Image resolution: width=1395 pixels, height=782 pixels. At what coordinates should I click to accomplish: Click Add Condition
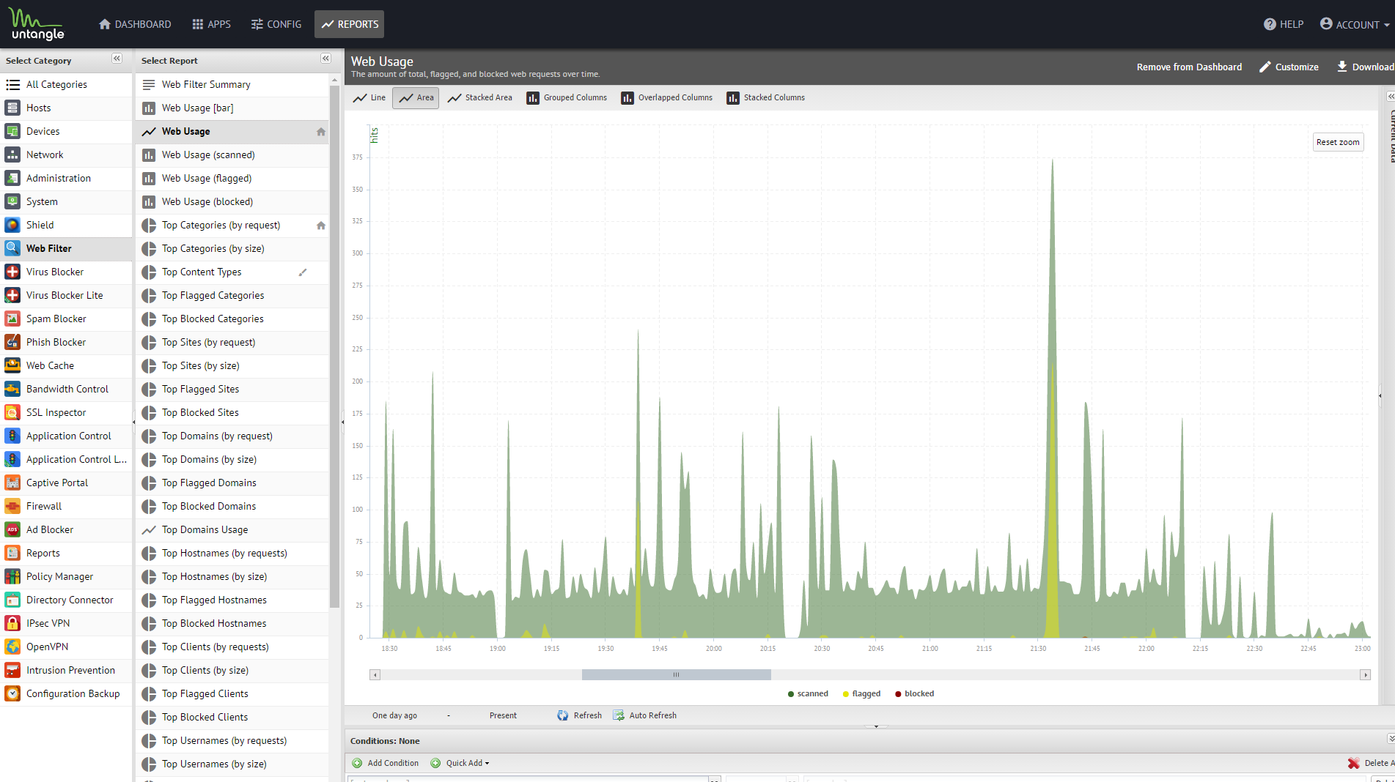pyautogui.click(x=386, y=763)
